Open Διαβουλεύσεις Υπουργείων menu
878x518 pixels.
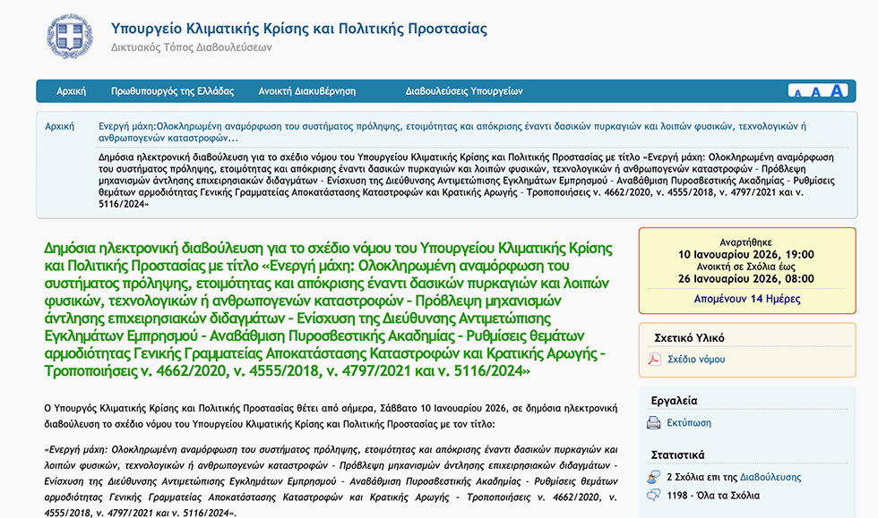coord(463,91)
